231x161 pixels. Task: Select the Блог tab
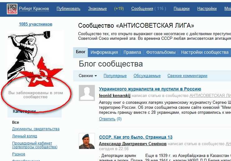pyautogui.click(x=81, y=52)
